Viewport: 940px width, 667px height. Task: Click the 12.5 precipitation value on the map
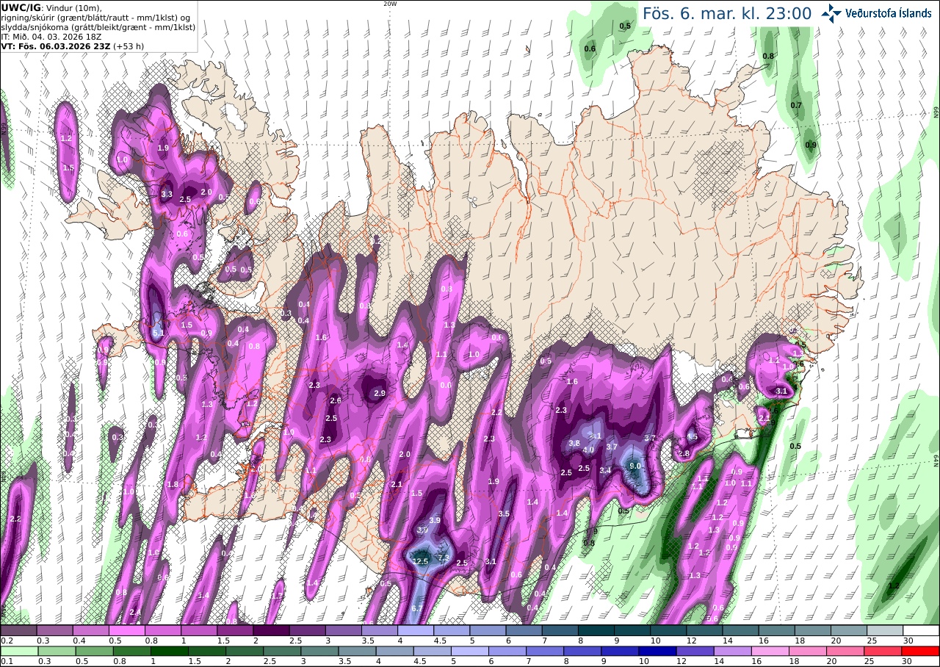pos(420,562)
